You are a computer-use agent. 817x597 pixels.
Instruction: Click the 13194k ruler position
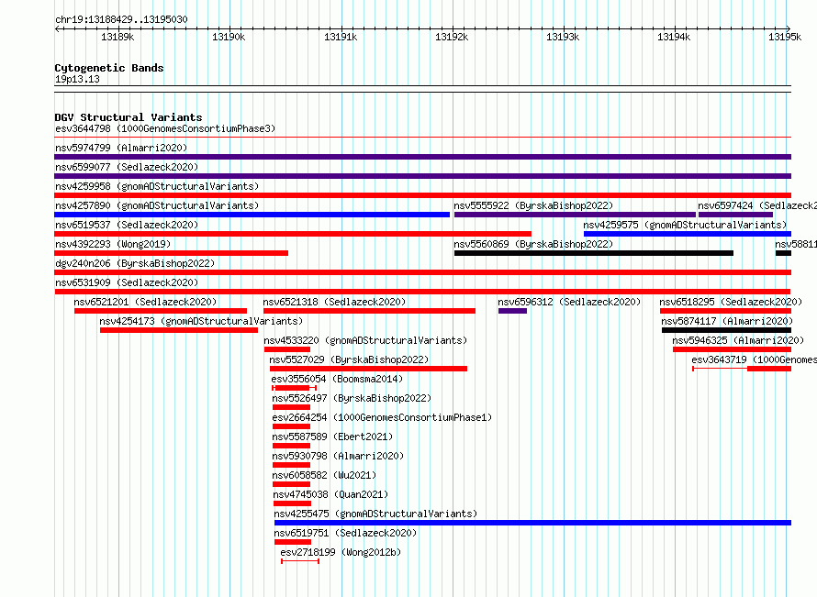(674, 37)
